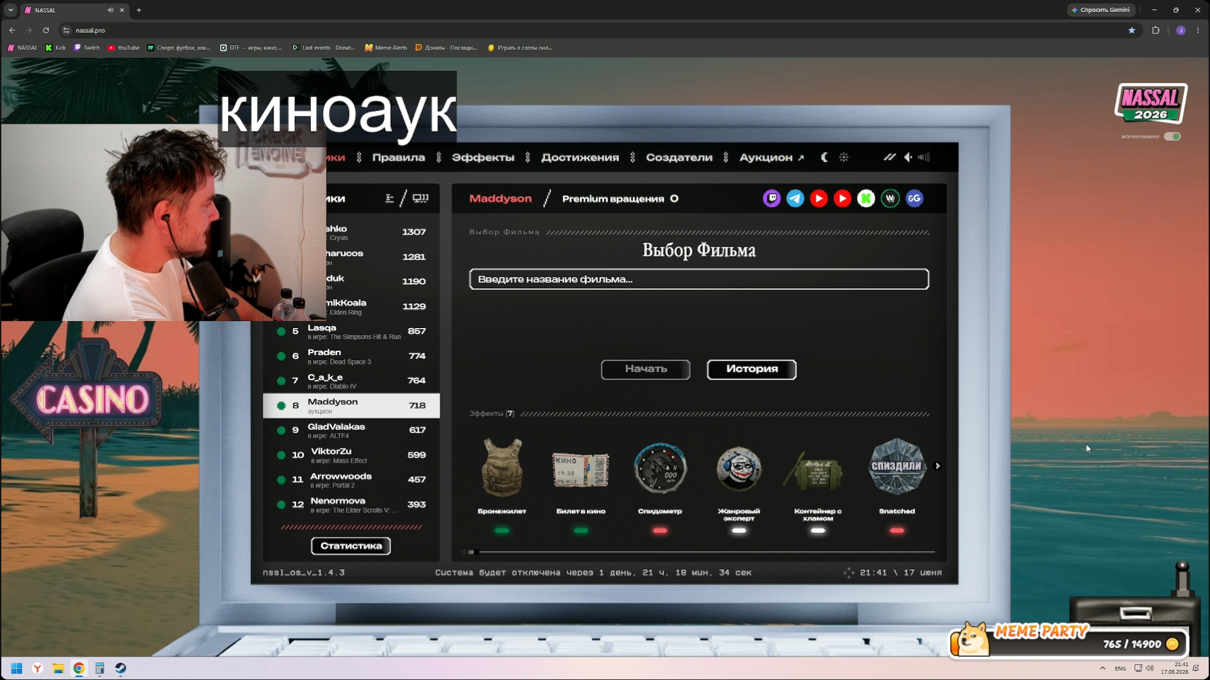Open the green-ringed W social icon
Screen dimensions: 1210x680
[890, 199]
